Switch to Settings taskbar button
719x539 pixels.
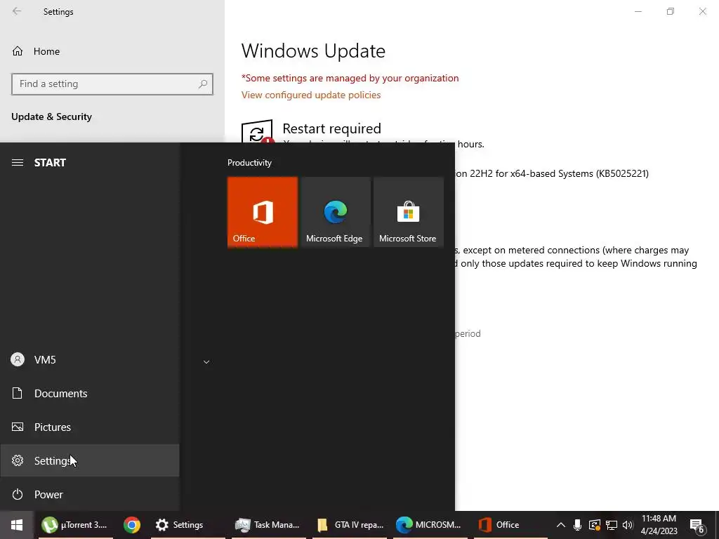(x=187, y=525)
